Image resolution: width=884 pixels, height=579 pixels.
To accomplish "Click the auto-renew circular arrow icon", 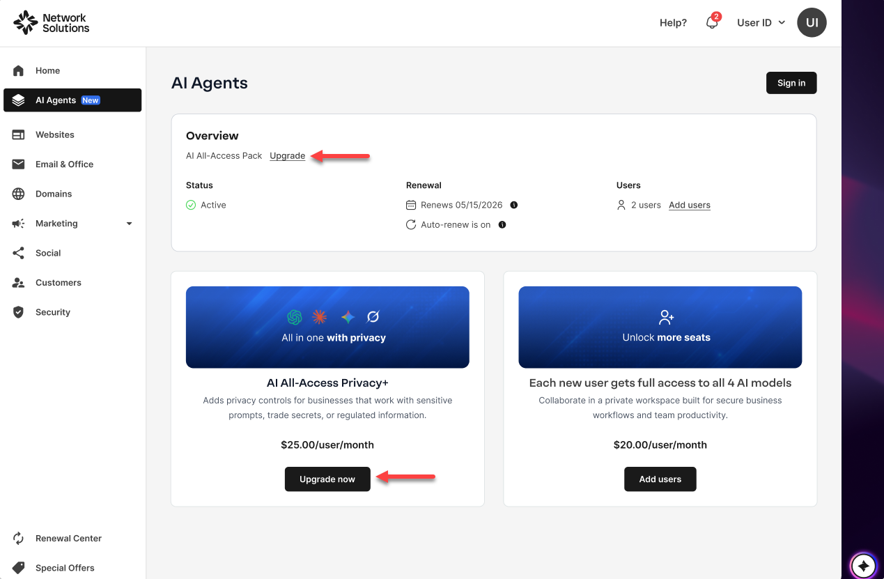I will pos(411,225).
